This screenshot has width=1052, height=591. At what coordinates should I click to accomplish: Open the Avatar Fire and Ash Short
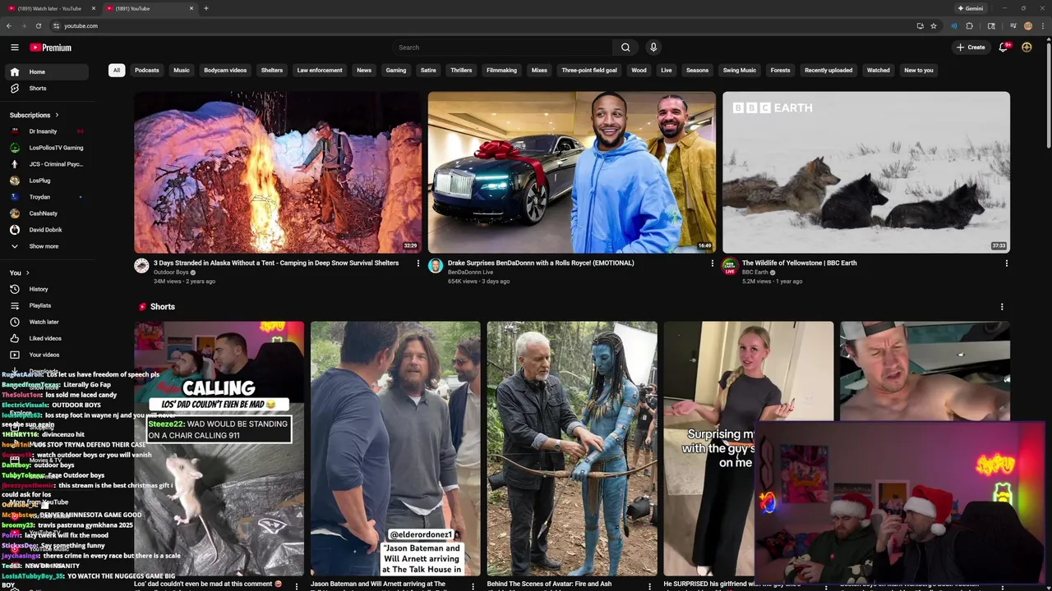tap(572, 449)
